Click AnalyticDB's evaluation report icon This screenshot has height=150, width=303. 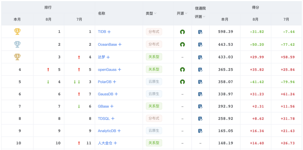(x=200, y=131)
